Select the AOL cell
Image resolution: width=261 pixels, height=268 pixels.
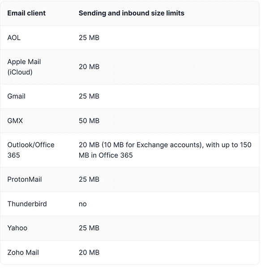tap(14, 38)
